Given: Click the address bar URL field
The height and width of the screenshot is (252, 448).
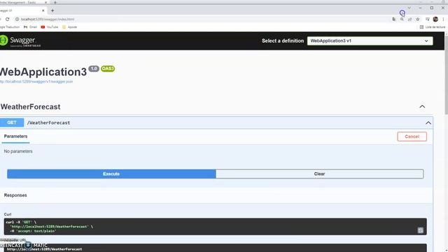Looking at the screenshot, I should pos(200,19).
